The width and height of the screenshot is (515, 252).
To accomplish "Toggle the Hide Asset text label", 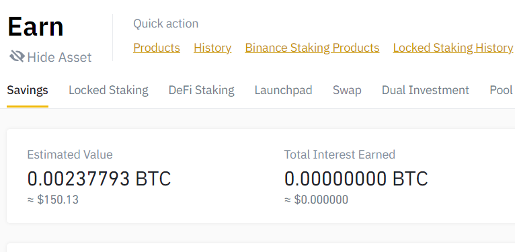I will tap(59, 57).
